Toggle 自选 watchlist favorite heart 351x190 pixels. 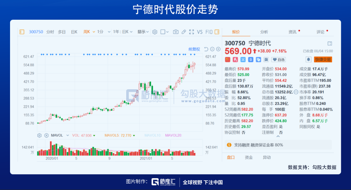pos(279,60)
